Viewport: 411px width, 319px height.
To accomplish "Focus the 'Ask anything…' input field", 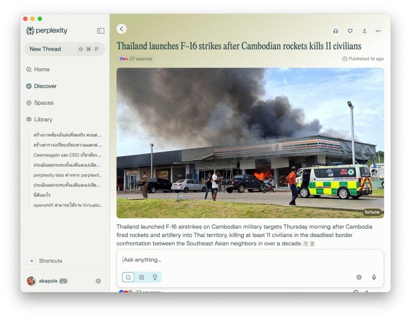I will point(250,260).
